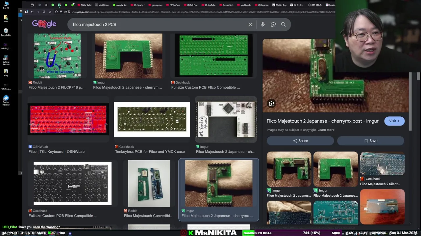Open orange-background related image
The image size is (421, 236).
pos(382,207)
